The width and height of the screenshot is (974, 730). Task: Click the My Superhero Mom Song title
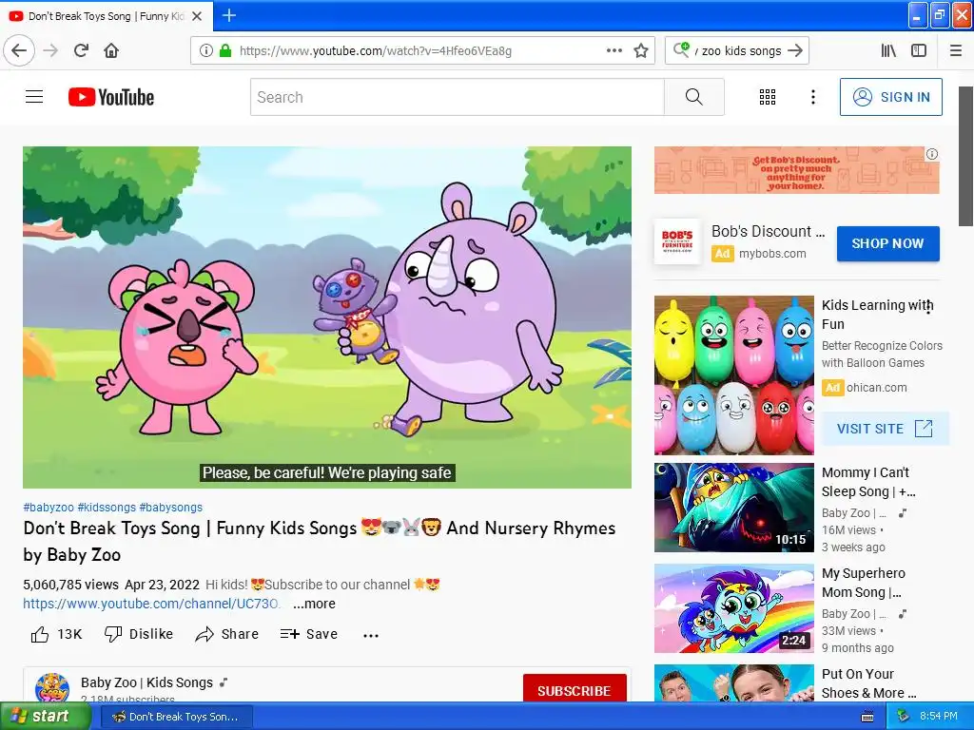pos(864,583)
